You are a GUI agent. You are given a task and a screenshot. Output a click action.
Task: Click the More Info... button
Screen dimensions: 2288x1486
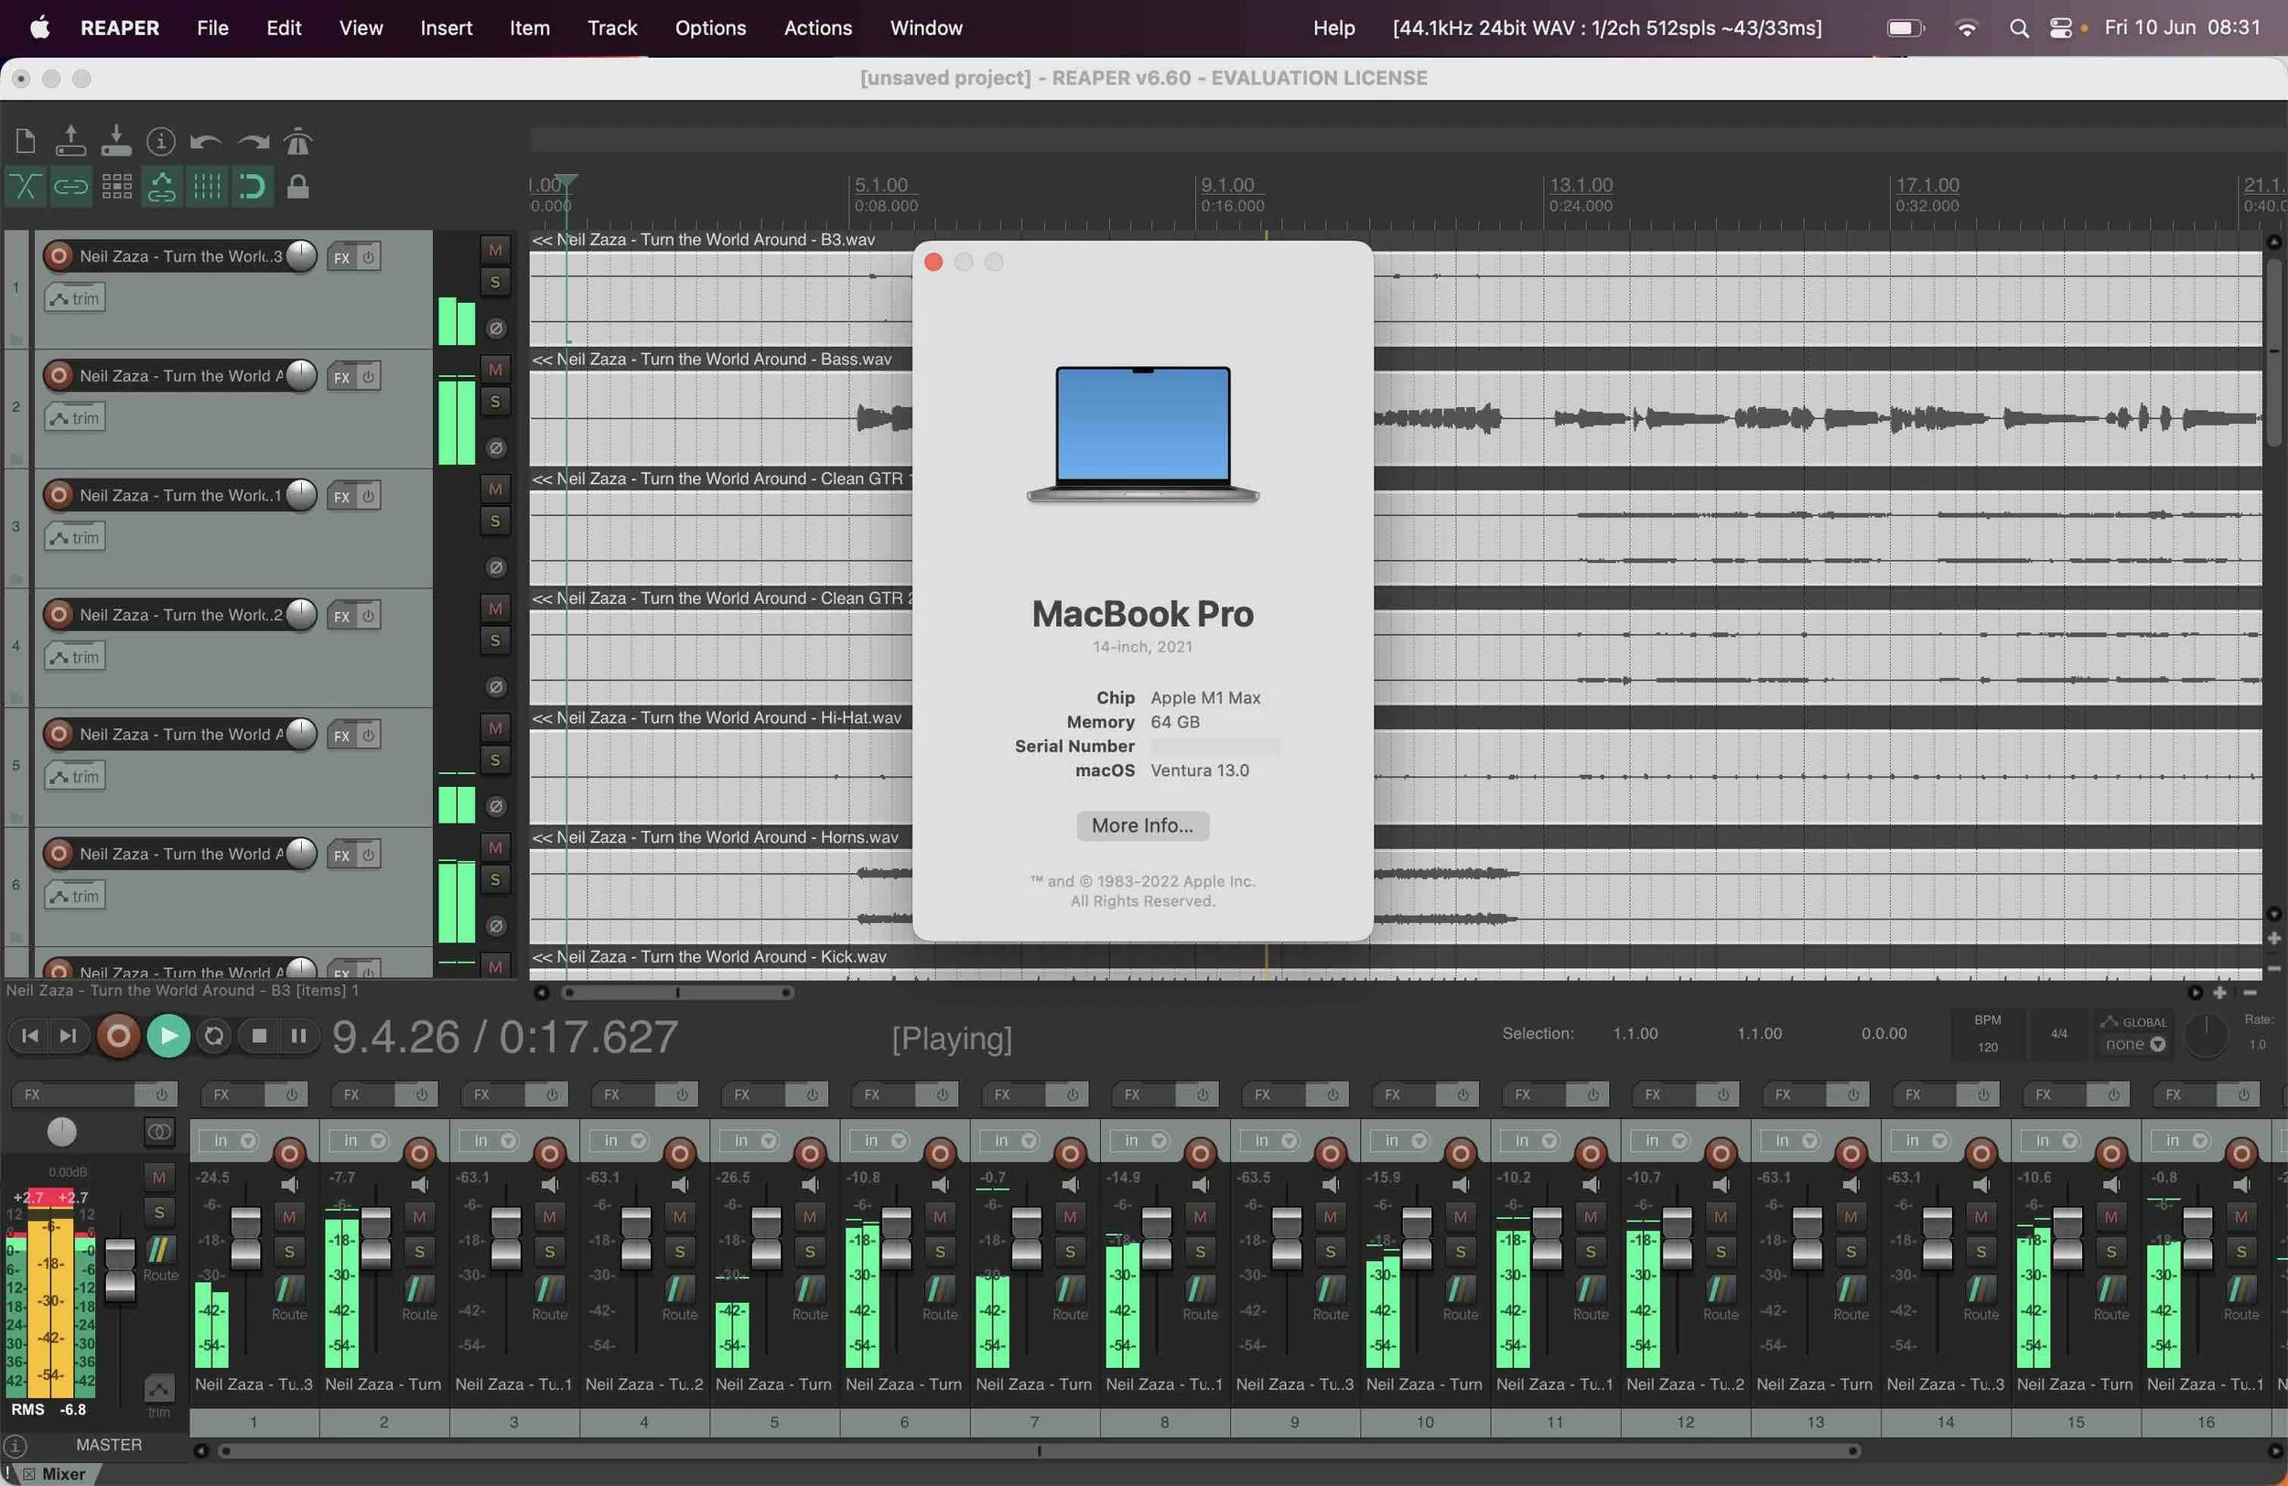tap(1141, 825)
